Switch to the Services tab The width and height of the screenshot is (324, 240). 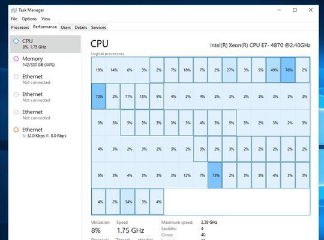(98, 27)
